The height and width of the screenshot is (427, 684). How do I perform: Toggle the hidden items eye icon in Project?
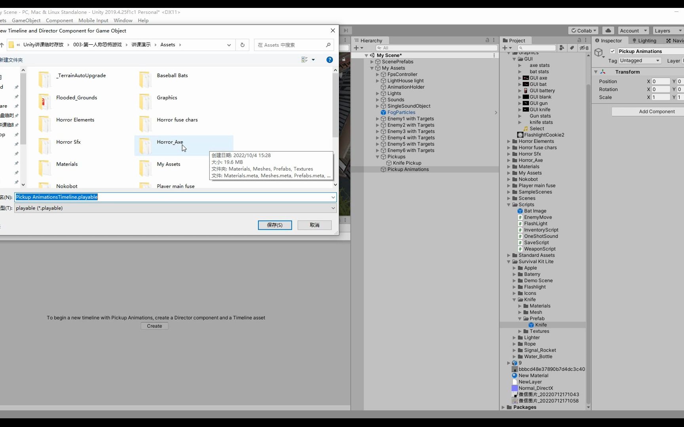click(x=583, y=48)
